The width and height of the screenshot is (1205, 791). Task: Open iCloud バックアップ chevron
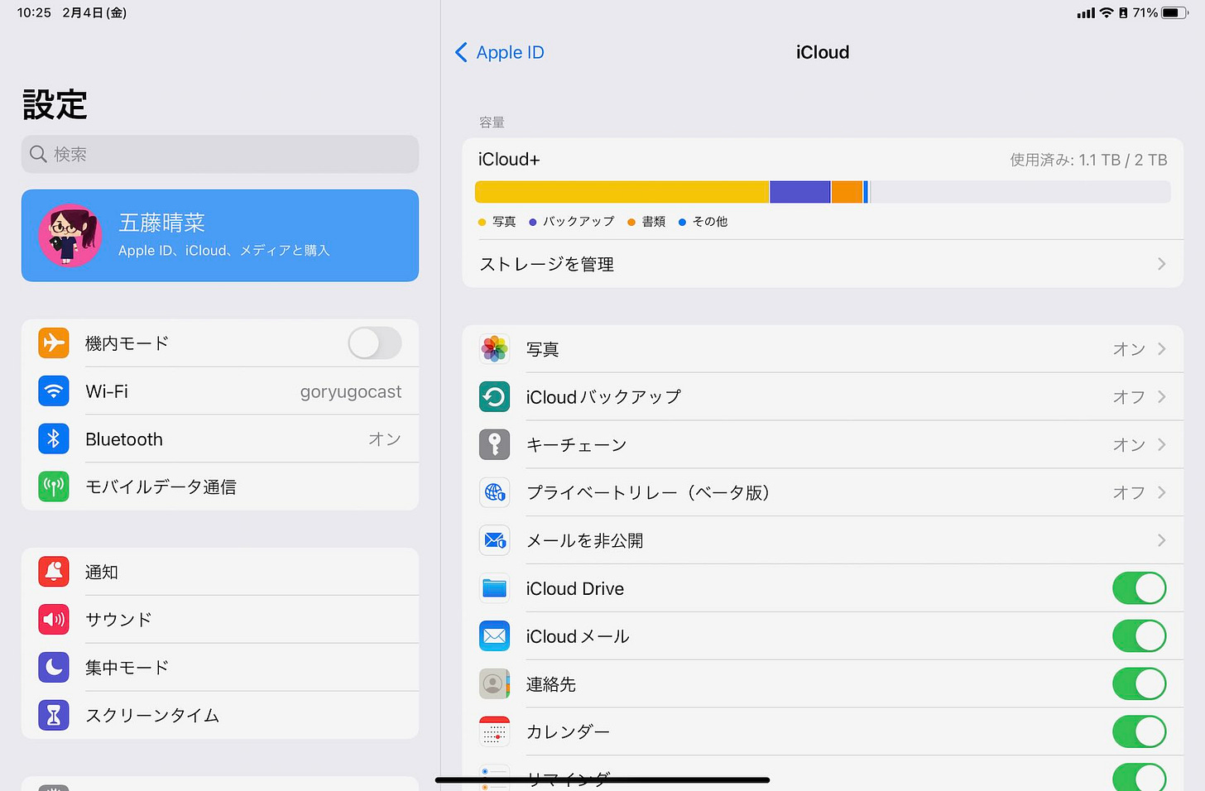[x=1162, y=397]
